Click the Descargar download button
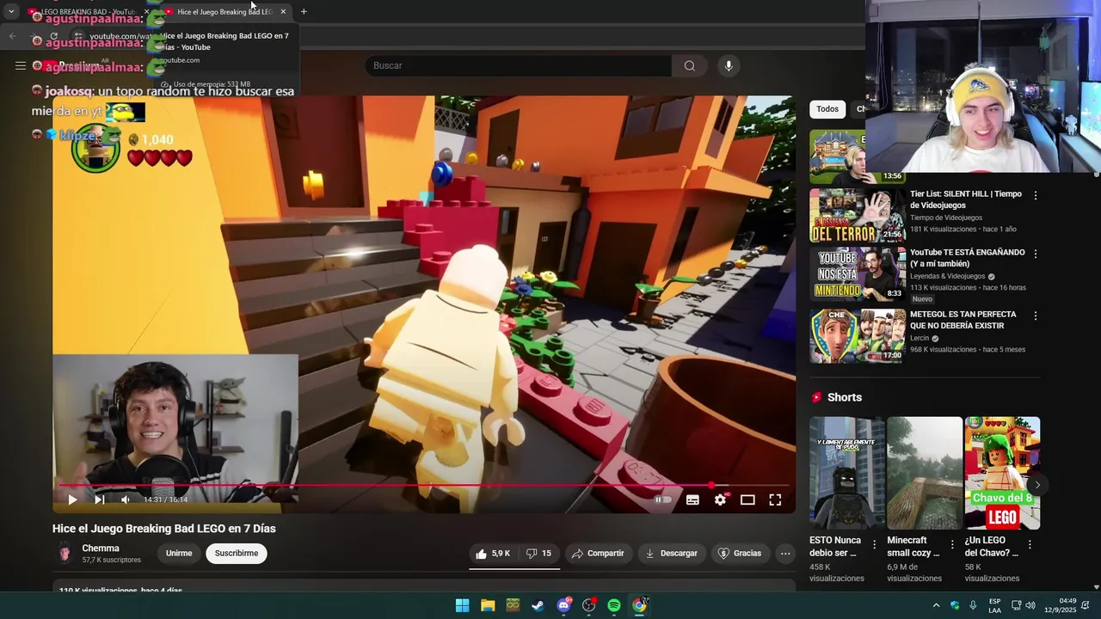This screenshot has width=1101, height=619. coord(671,554)
